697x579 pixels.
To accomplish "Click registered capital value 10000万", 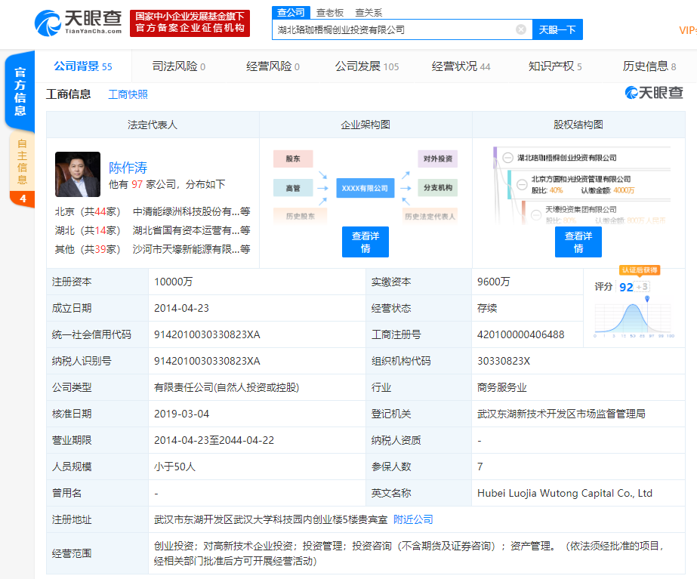I will pos(174,282).
